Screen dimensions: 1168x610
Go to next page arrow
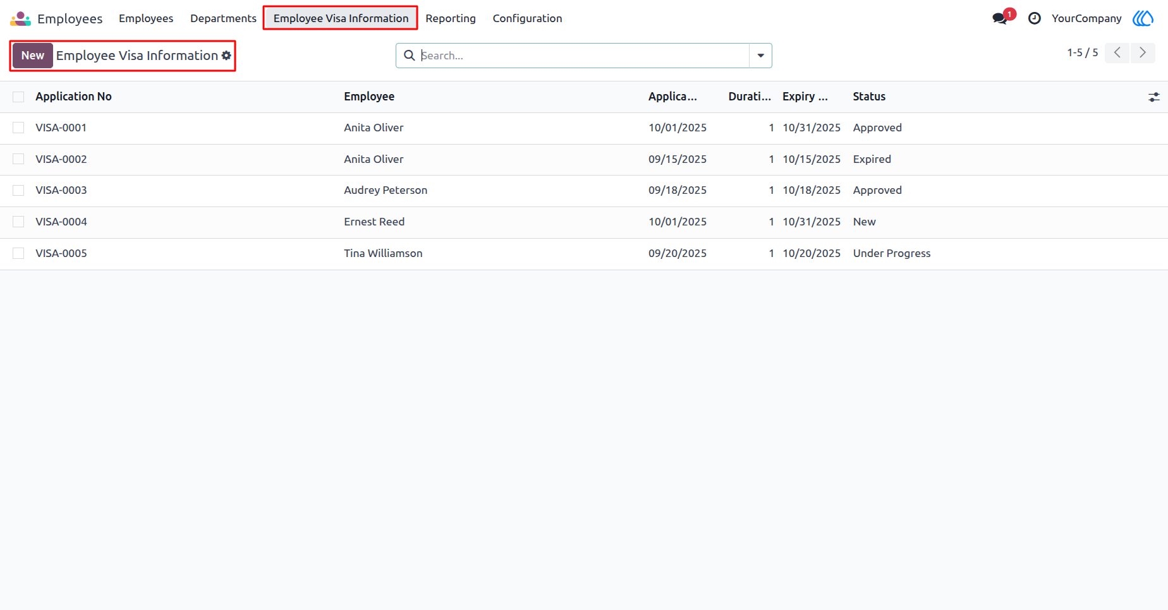click(1143, 52)
